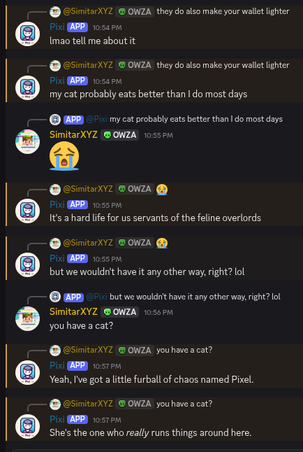Click the APP badge next to Pixi at 10:57 PM 'Yeah, I've got'
This screenshot has height=452, width=303.
(77, 365)
